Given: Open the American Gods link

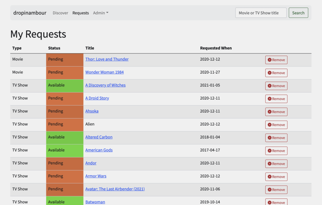Looking at the screenshot, I should (x=99, y=150).
